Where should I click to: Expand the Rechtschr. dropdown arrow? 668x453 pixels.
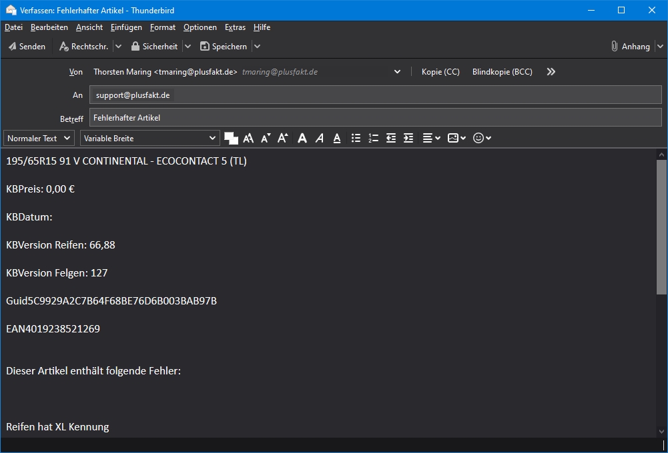[118, 47]
